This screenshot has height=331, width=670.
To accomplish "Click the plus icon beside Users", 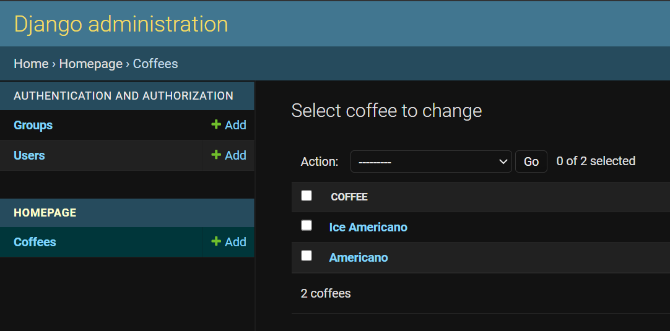I will pyautogui.click(x=216, y=155).
